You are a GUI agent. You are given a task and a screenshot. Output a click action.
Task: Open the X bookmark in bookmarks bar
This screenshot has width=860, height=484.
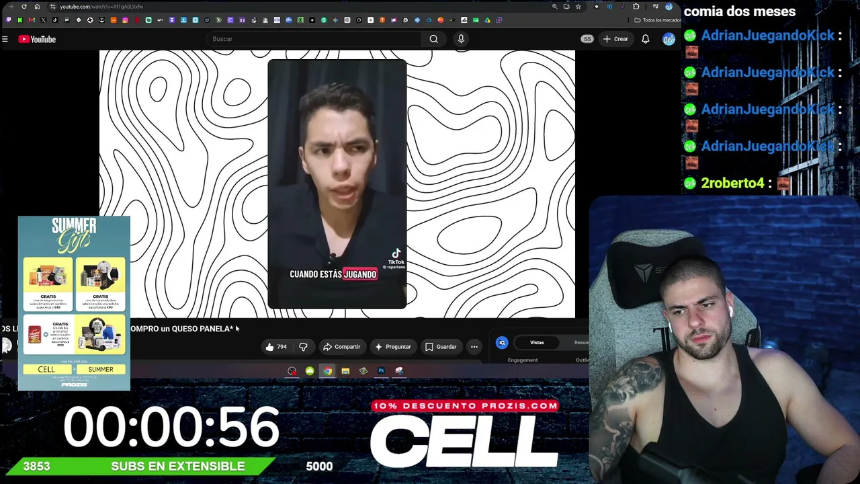point(44,20)
